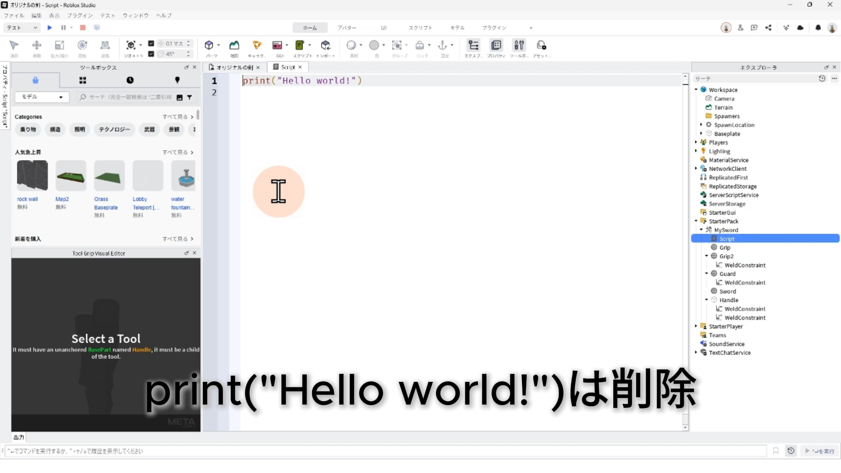Expand the StarterPlayer tree node
This screenshot has width=841, height=473.
696,326
